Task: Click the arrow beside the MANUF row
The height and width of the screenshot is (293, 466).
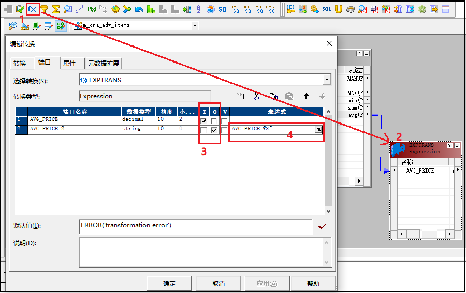Action: coord(367,78)
